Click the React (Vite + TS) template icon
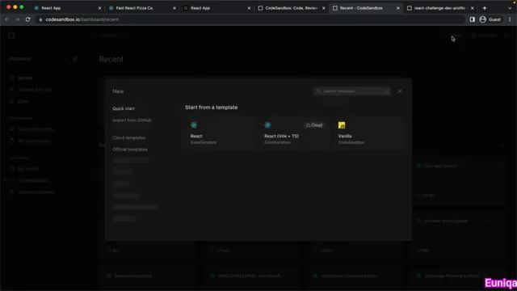The height and width of the screenshot is (291, 517). 267,125
